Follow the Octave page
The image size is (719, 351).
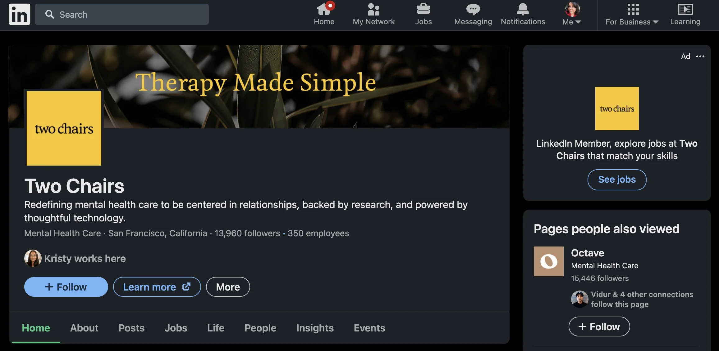(x=599, y=327)
